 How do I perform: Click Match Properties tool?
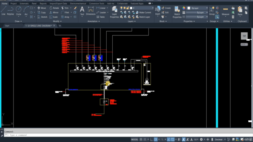177,12
